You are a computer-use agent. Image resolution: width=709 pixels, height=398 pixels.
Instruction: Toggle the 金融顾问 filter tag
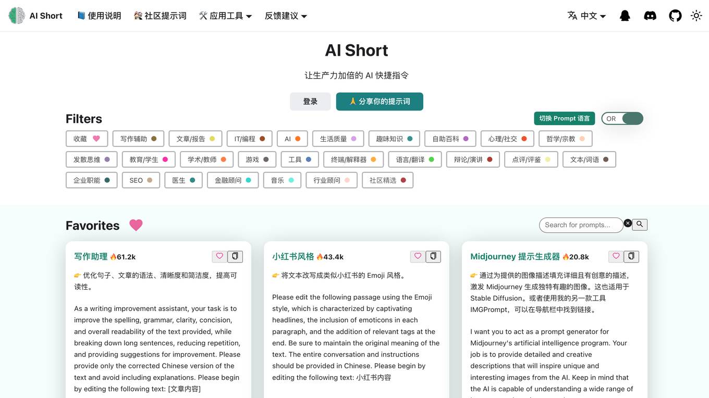click(x=233, y=180)
